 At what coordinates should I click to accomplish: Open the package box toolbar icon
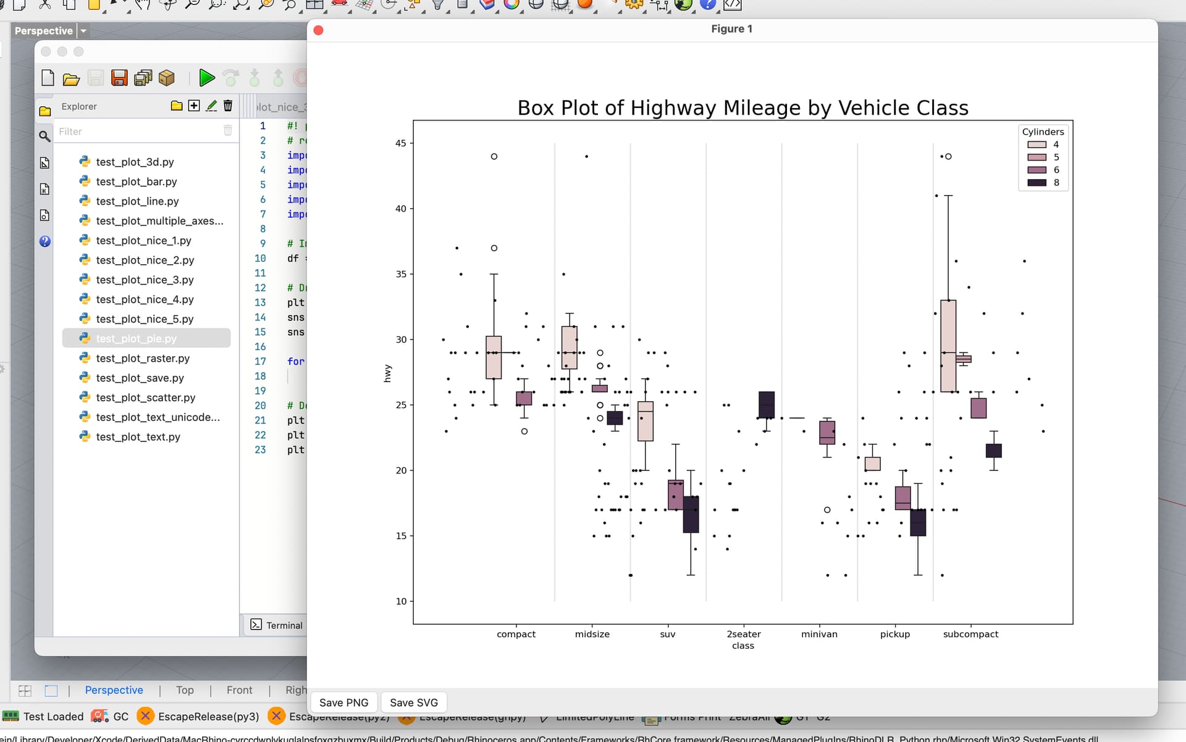pyautogui.click(x=167, y=78)
